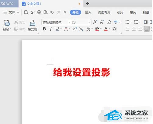
Task: Select the Format Painter brush
Action: pos(33,23)
